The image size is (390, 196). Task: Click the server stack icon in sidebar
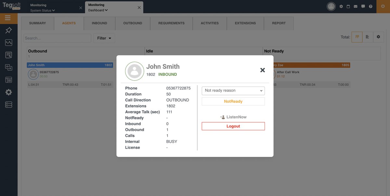8,104
